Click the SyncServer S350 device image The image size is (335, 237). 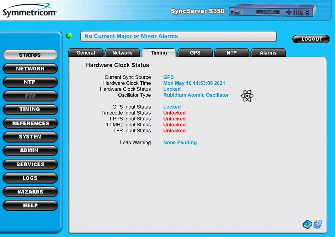(272, 12)
